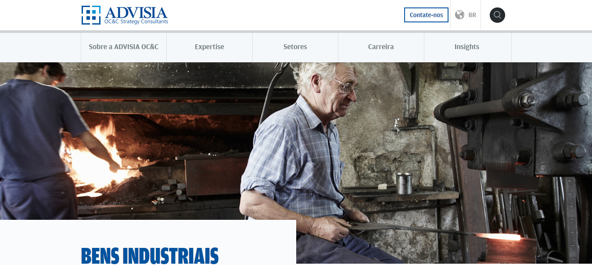Open the Sobre a ADVISIA OC&C menu
This screenshot has width=592, height=265.
[124, 47]
